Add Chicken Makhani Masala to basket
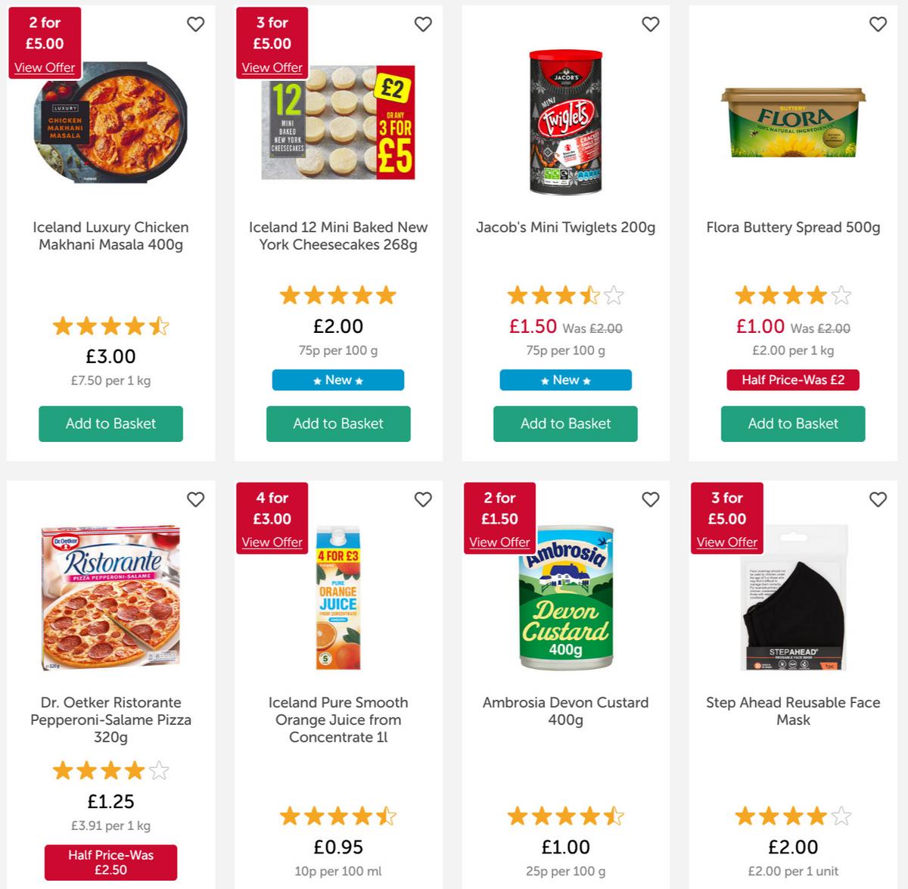Image resolution: width=908 pixels, height=889 pixels. tap(110, 424)
